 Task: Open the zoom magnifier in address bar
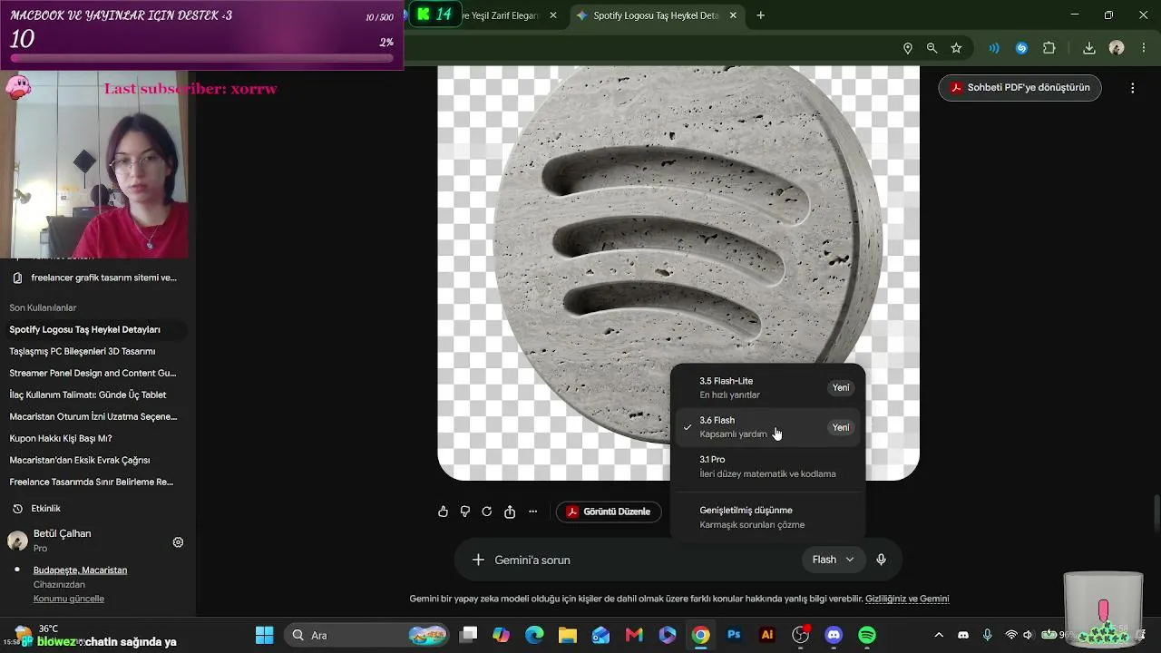point(932,48)
